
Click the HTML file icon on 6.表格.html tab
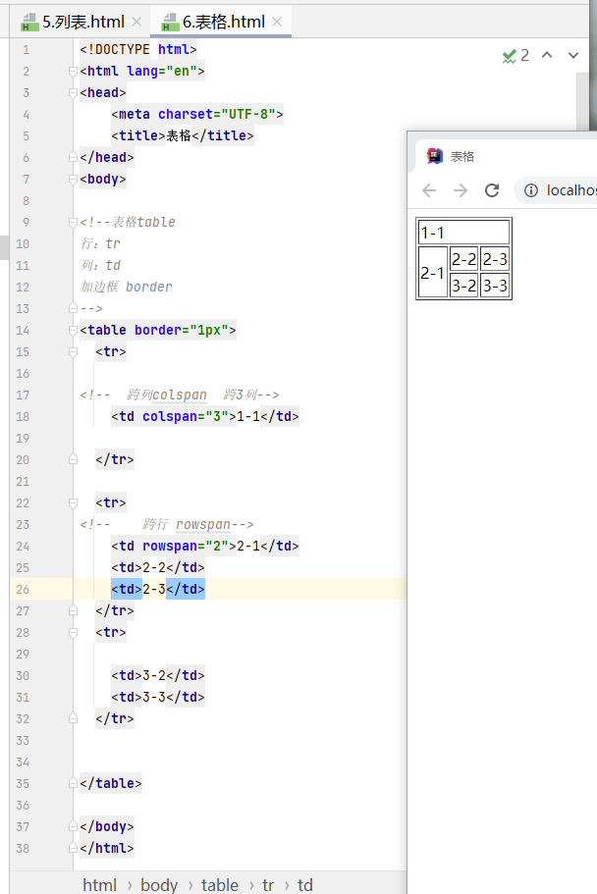170,23
